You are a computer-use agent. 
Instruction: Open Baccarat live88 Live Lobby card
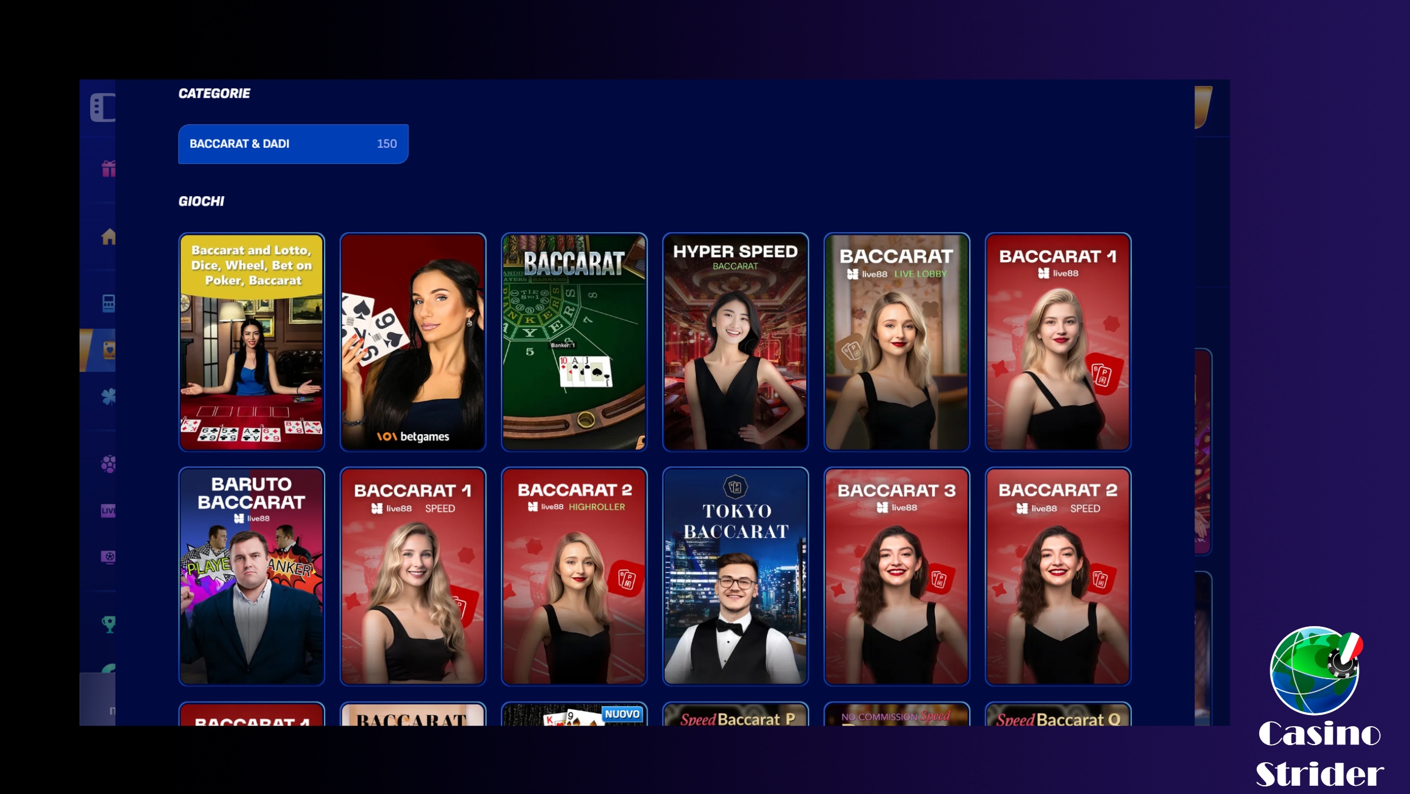[x=897, y=342]
